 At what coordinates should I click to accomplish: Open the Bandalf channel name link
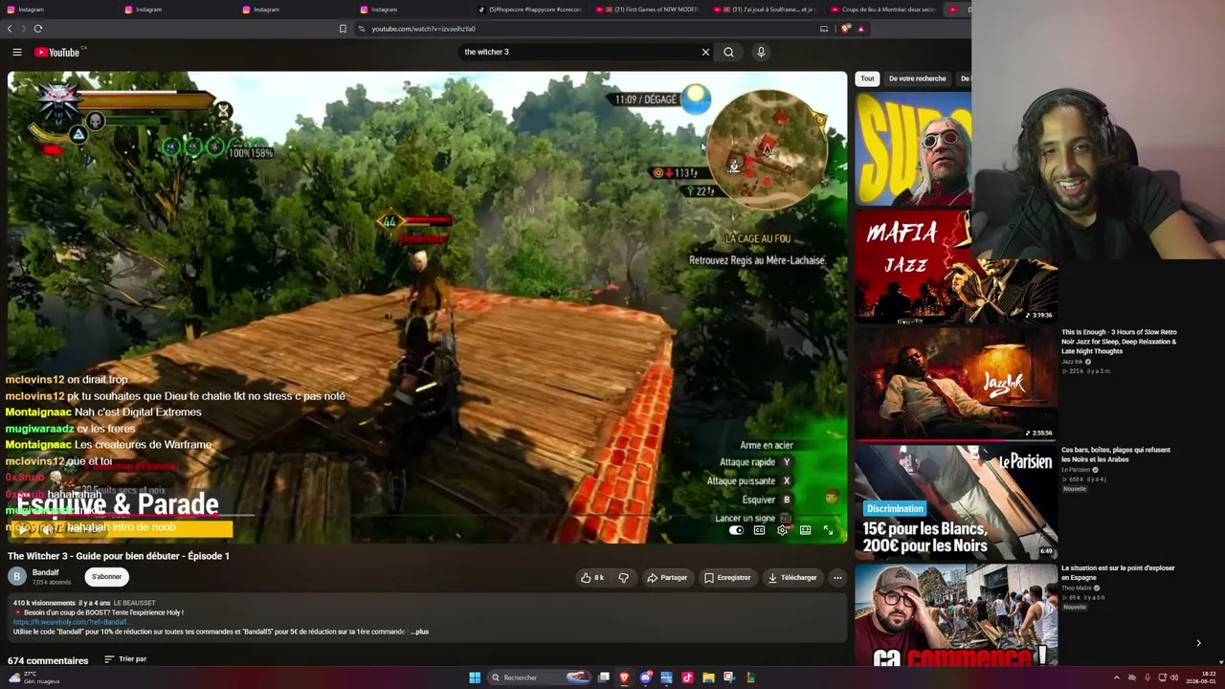click(45, 572)
